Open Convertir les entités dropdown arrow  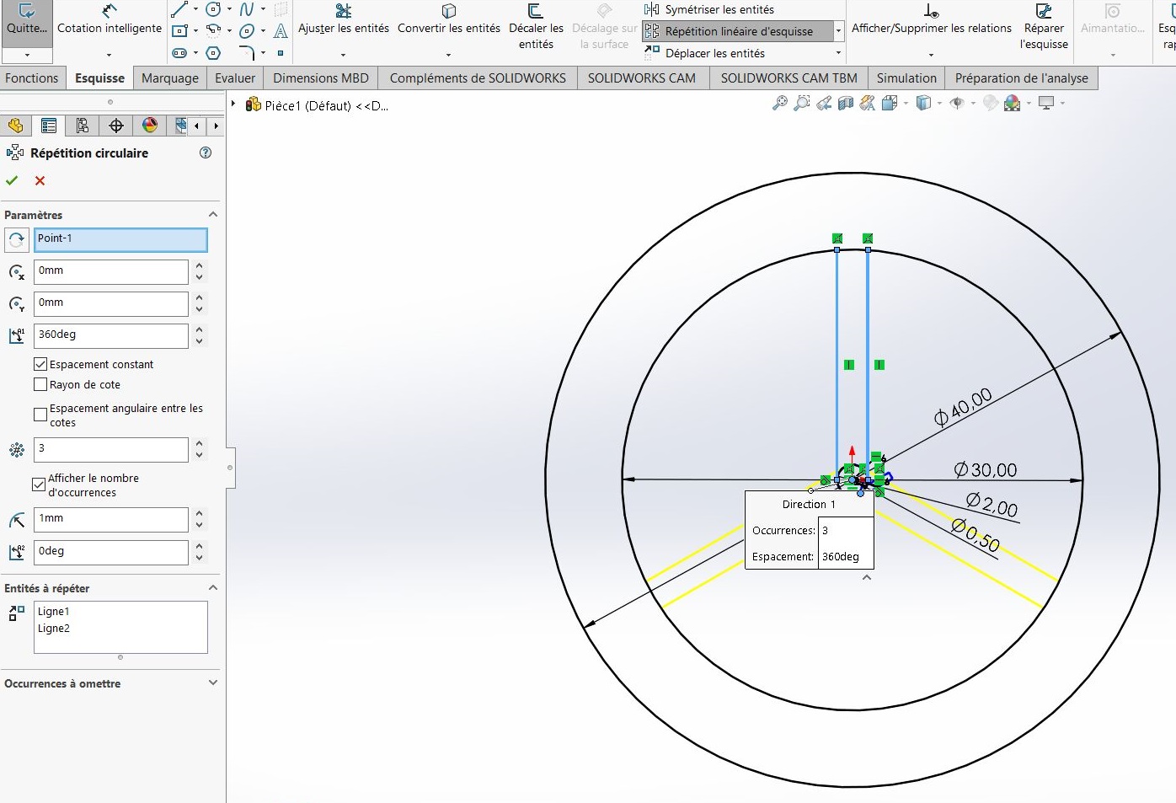pos(448,55)
